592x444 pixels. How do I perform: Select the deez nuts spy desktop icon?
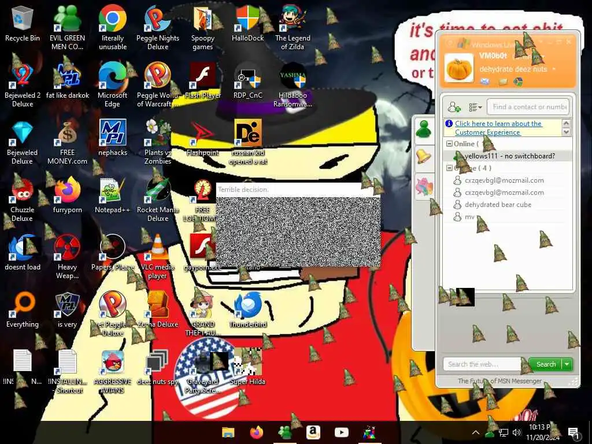(x=158, y=368)
